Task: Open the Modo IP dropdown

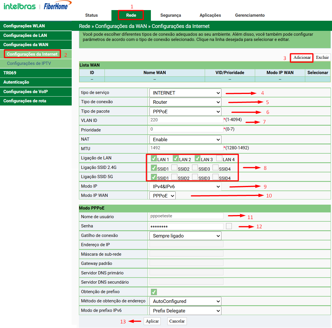Action: click(x=185, y=187)
